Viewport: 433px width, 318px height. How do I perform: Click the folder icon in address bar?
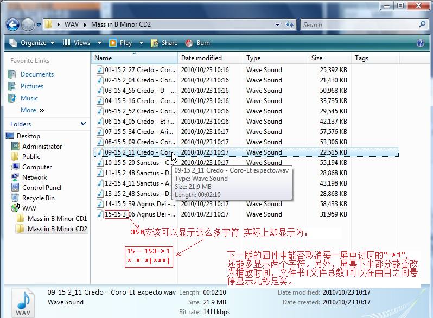click(x=49, y=24)
